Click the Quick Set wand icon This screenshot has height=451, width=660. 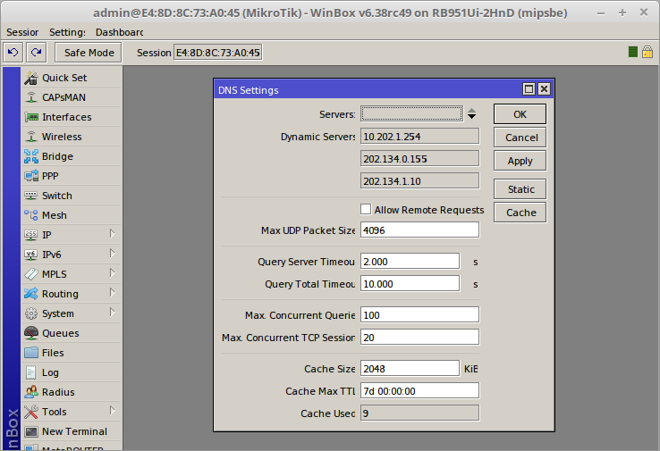click(31, 78)
